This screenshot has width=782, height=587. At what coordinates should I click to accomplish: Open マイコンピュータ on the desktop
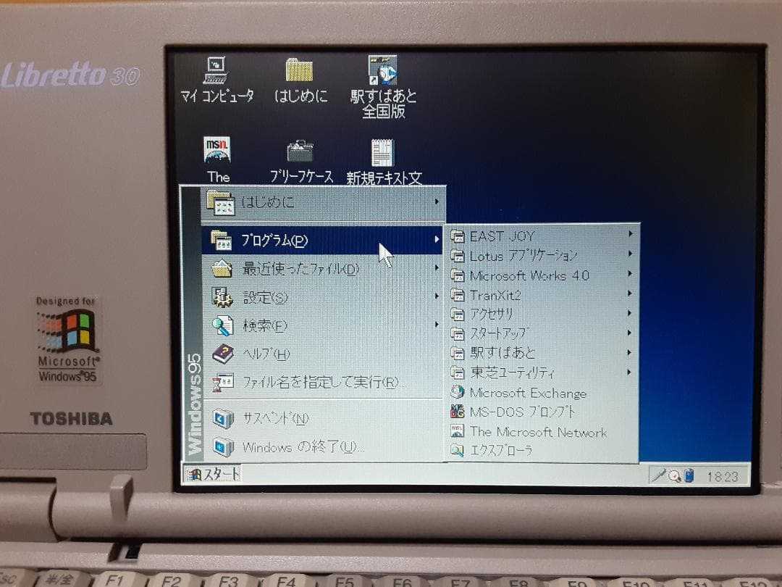click(x=216, y=72)
